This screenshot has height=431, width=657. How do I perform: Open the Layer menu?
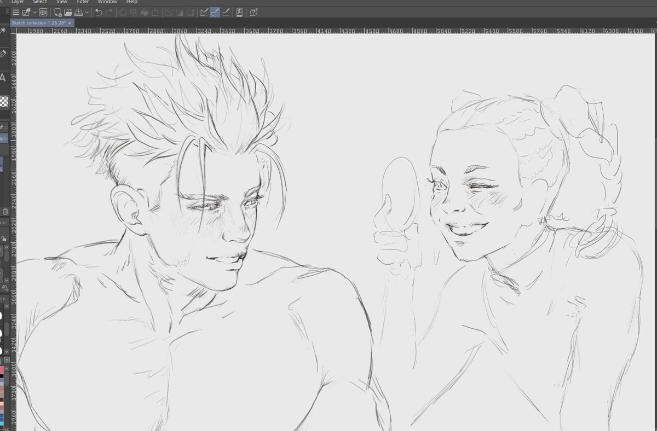pyautogui.click(x=18, y=2)
